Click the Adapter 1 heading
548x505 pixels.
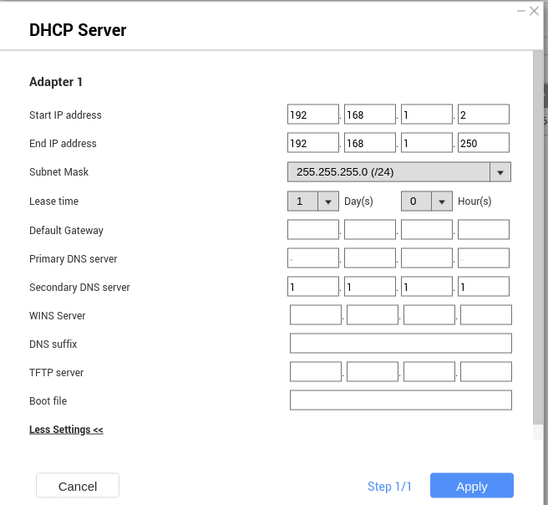[56, 82]
